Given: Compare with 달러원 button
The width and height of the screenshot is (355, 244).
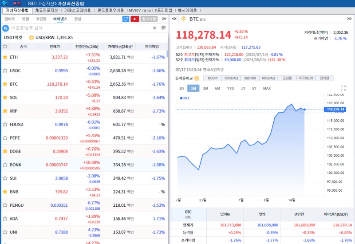Looking at the screenshot, I should coord(324,78).
